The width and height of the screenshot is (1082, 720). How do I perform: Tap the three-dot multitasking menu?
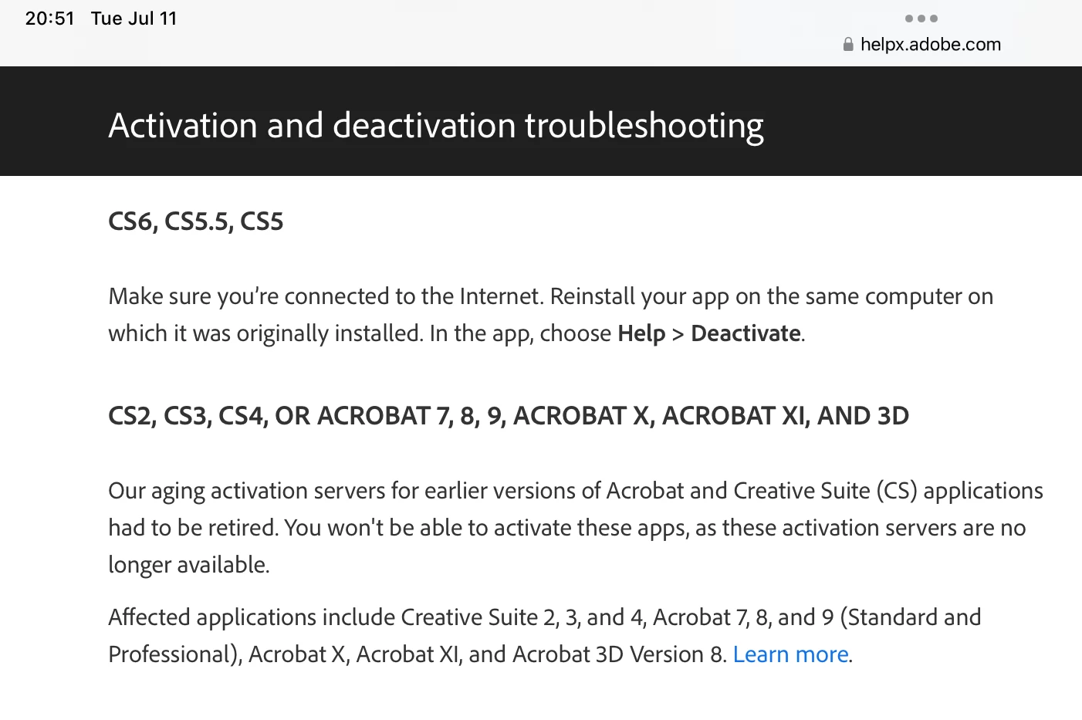coord(921,19)
